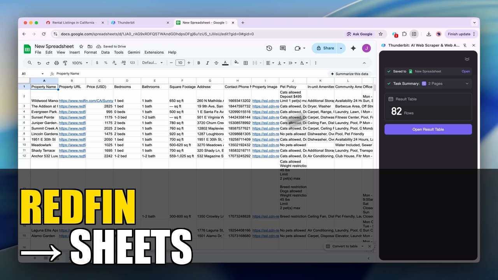Screen dimensions: 498x280
Task: Open vertical align dropdown
Action: [x=281, y=63]
